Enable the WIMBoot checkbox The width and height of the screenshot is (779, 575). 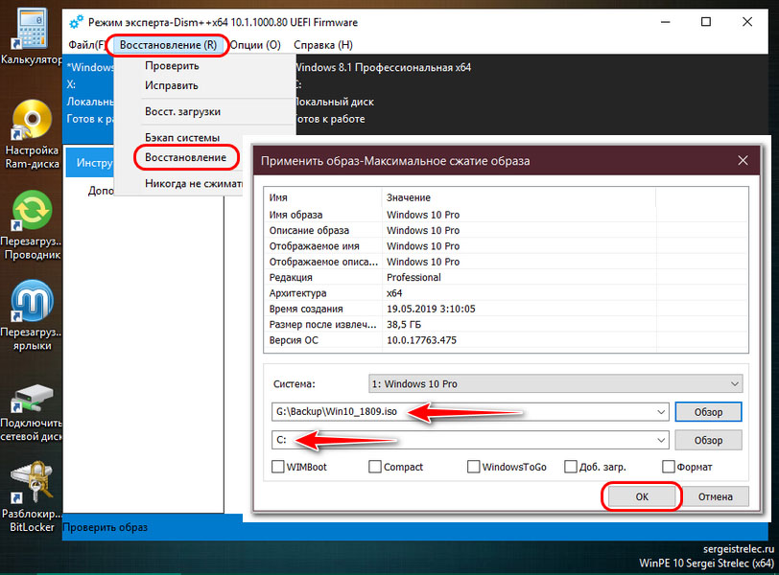(x=277, y=467)
